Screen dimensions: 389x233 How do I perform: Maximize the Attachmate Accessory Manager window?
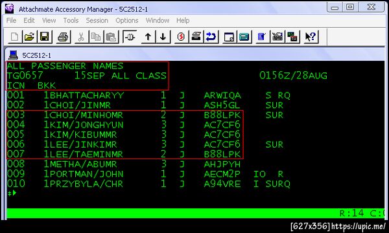[350, 7]
